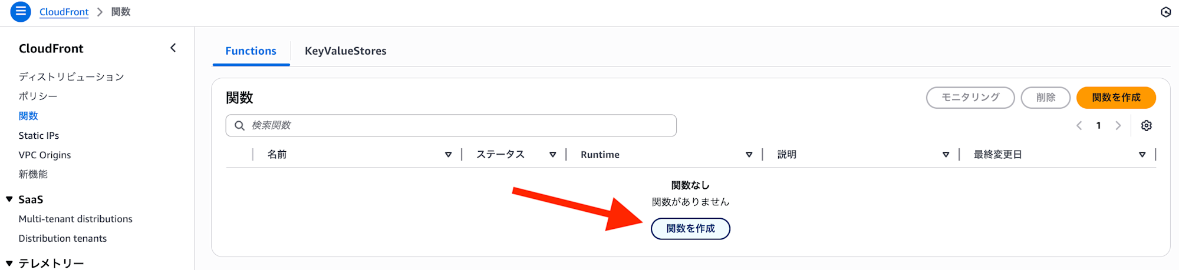Open table preferences gear icon
This screenshot has height=270, width=1179.
pos(1146,125)
